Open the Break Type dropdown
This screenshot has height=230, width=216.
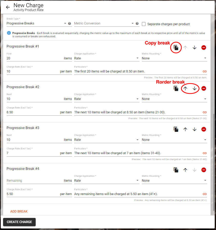point(36,23)
